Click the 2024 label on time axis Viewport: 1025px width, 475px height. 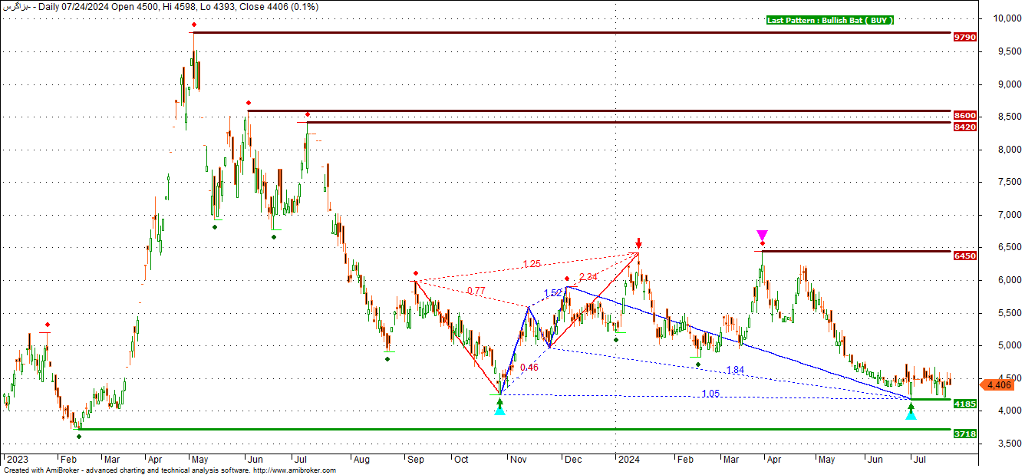coord(628,459)
